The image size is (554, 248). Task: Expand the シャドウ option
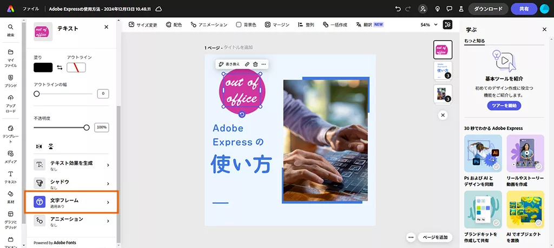coord(71,184)
